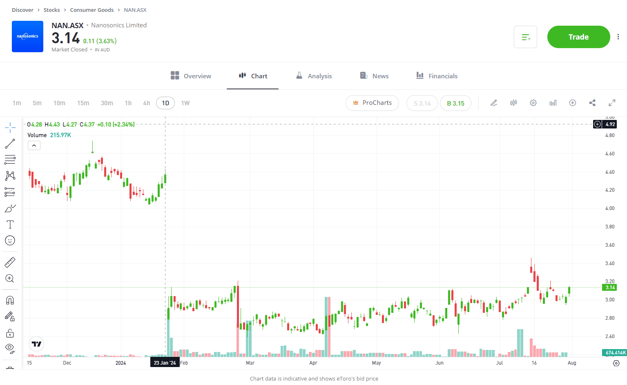Toggle lock all drawing tools
The image size is (627, 385).
pos(10,333)
